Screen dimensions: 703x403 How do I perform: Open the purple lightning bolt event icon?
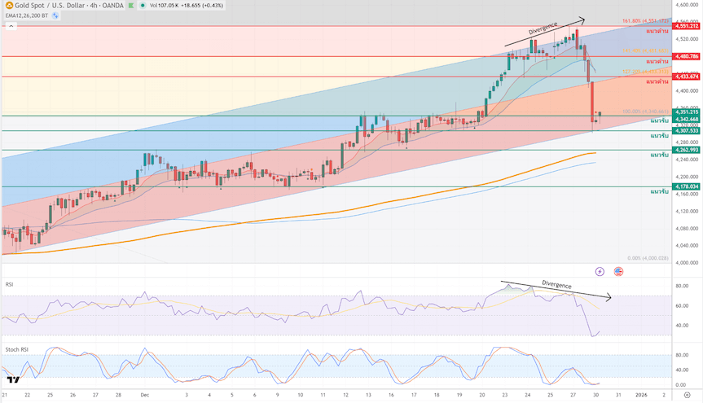600,271
